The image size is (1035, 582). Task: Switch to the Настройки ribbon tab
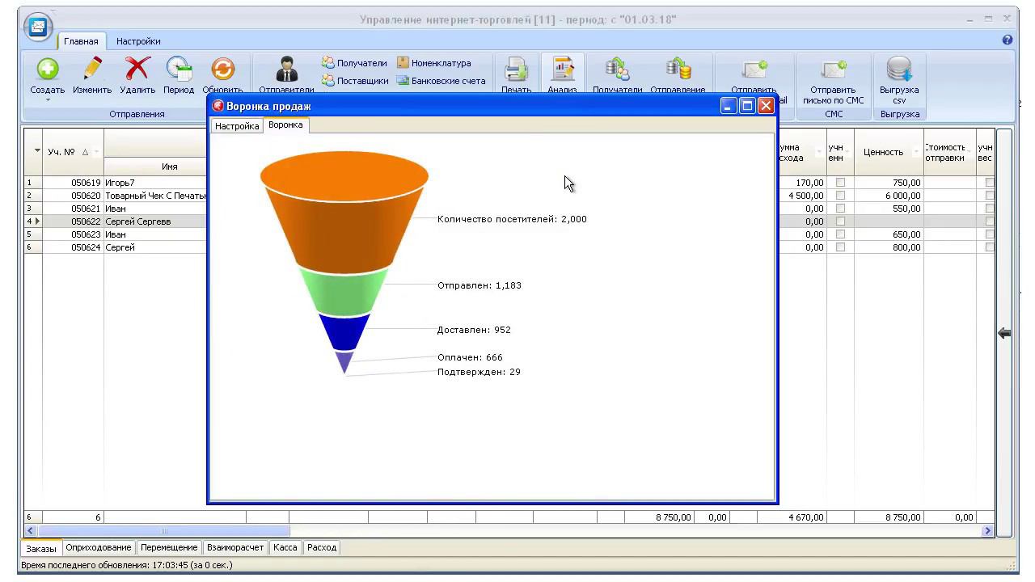click(x=138, y=41)
